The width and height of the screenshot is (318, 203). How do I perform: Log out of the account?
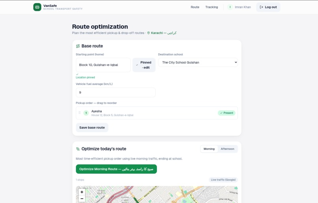[268, 7]
